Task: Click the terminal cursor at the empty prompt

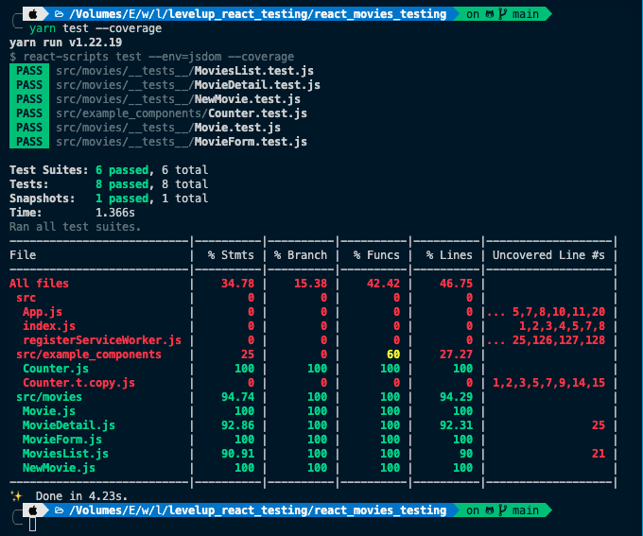Action: click(x=33, y=525)
